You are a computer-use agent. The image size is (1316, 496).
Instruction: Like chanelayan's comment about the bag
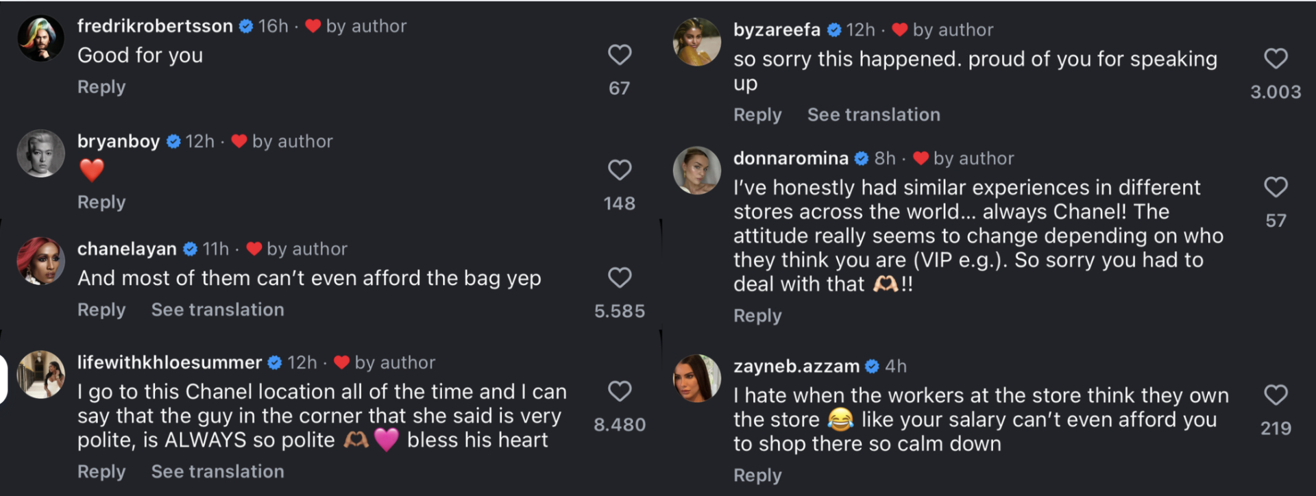(619, 277)
